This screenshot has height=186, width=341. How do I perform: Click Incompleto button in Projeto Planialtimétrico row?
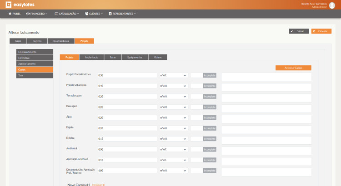click(210, 75)
